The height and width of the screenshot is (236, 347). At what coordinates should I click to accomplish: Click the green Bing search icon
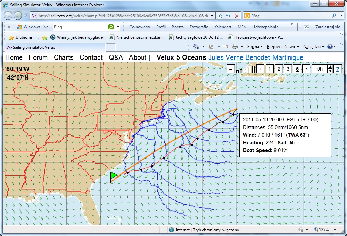tap(111, 27)
